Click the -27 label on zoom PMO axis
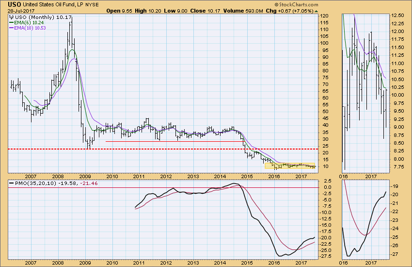The image size is (412, 267). click(x=395, y=254)
